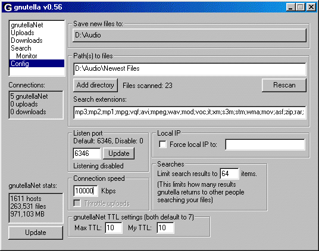Select the Config section
This screenshot has width=319, height=251.
37,64
